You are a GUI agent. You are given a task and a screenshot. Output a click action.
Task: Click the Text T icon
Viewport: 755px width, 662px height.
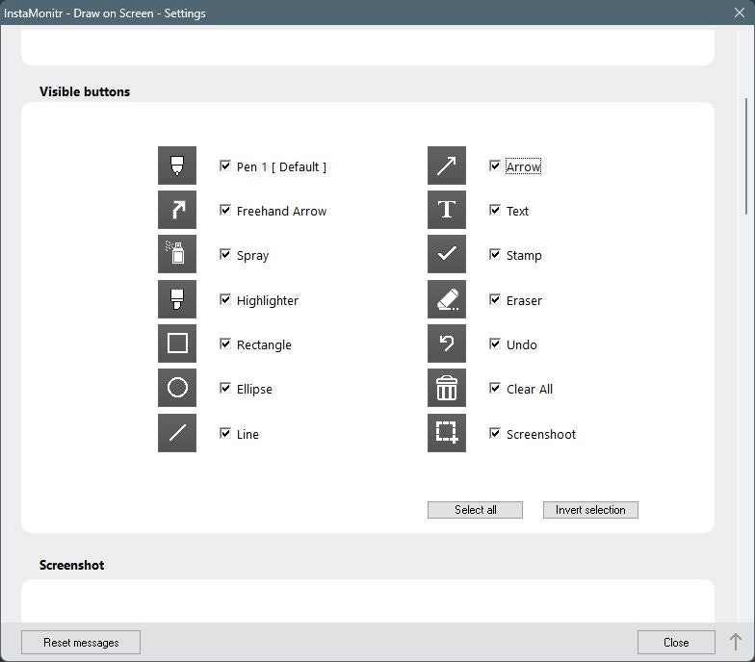click(447, 210)
